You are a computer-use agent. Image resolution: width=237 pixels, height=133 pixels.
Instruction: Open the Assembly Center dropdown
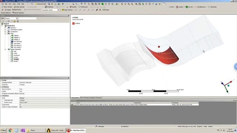(x=50, y=10)
